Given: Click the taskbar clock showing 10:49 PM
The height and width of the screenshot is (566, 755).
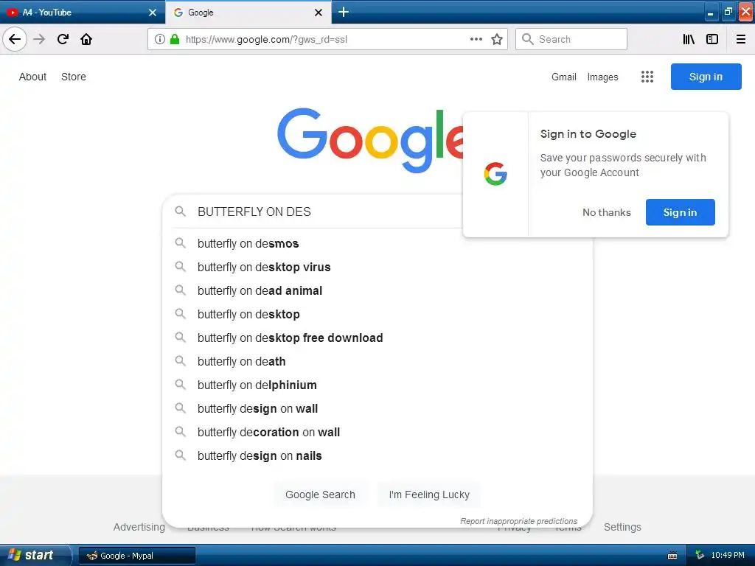Looking at the screenshot, I should point(728,556).
